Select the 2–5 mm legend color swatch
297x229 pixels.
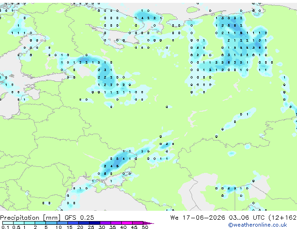click(x=40, y=223)
